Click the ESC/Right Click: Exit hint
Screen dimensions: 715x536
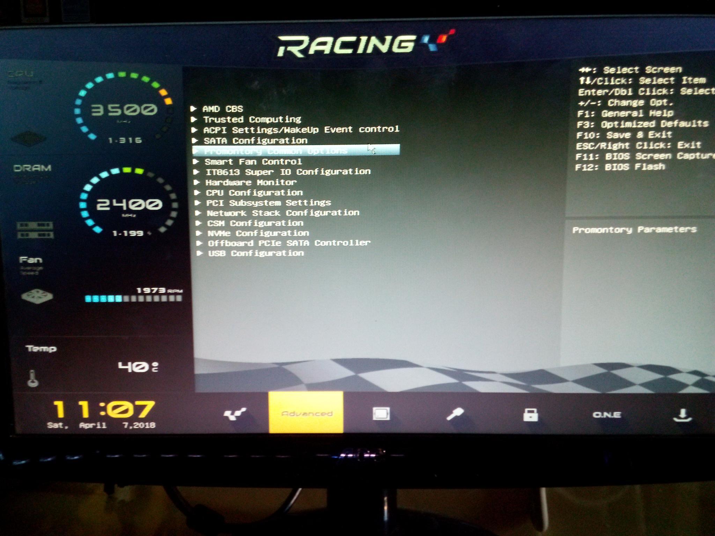tap(639, 145)
